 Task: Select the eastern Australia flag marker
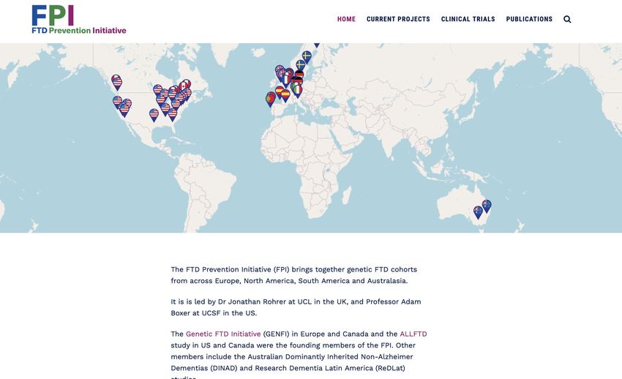point(487,206)
